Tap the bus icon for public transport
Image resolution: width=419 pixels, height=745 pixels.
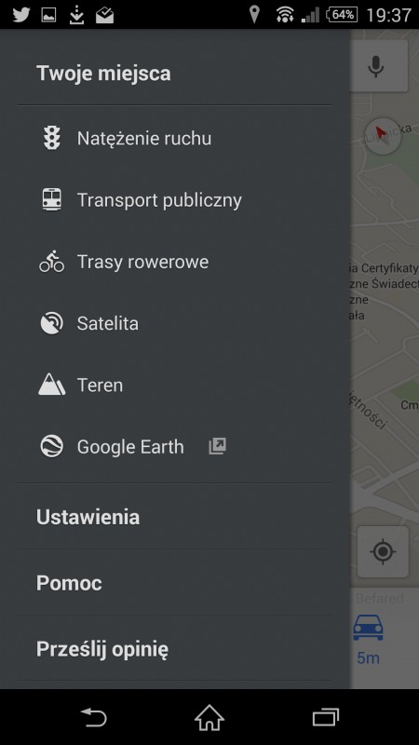[x=52, y=199]
